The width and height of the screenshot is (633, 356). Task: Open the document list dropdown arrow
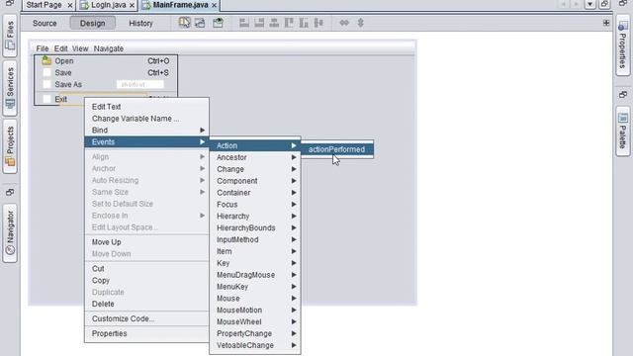pyautogui.click(x=590, y=4)
